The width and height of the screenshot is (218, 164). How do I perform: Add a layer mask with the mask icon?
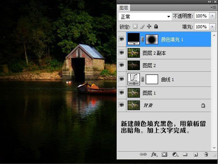(x=164, y=154)
